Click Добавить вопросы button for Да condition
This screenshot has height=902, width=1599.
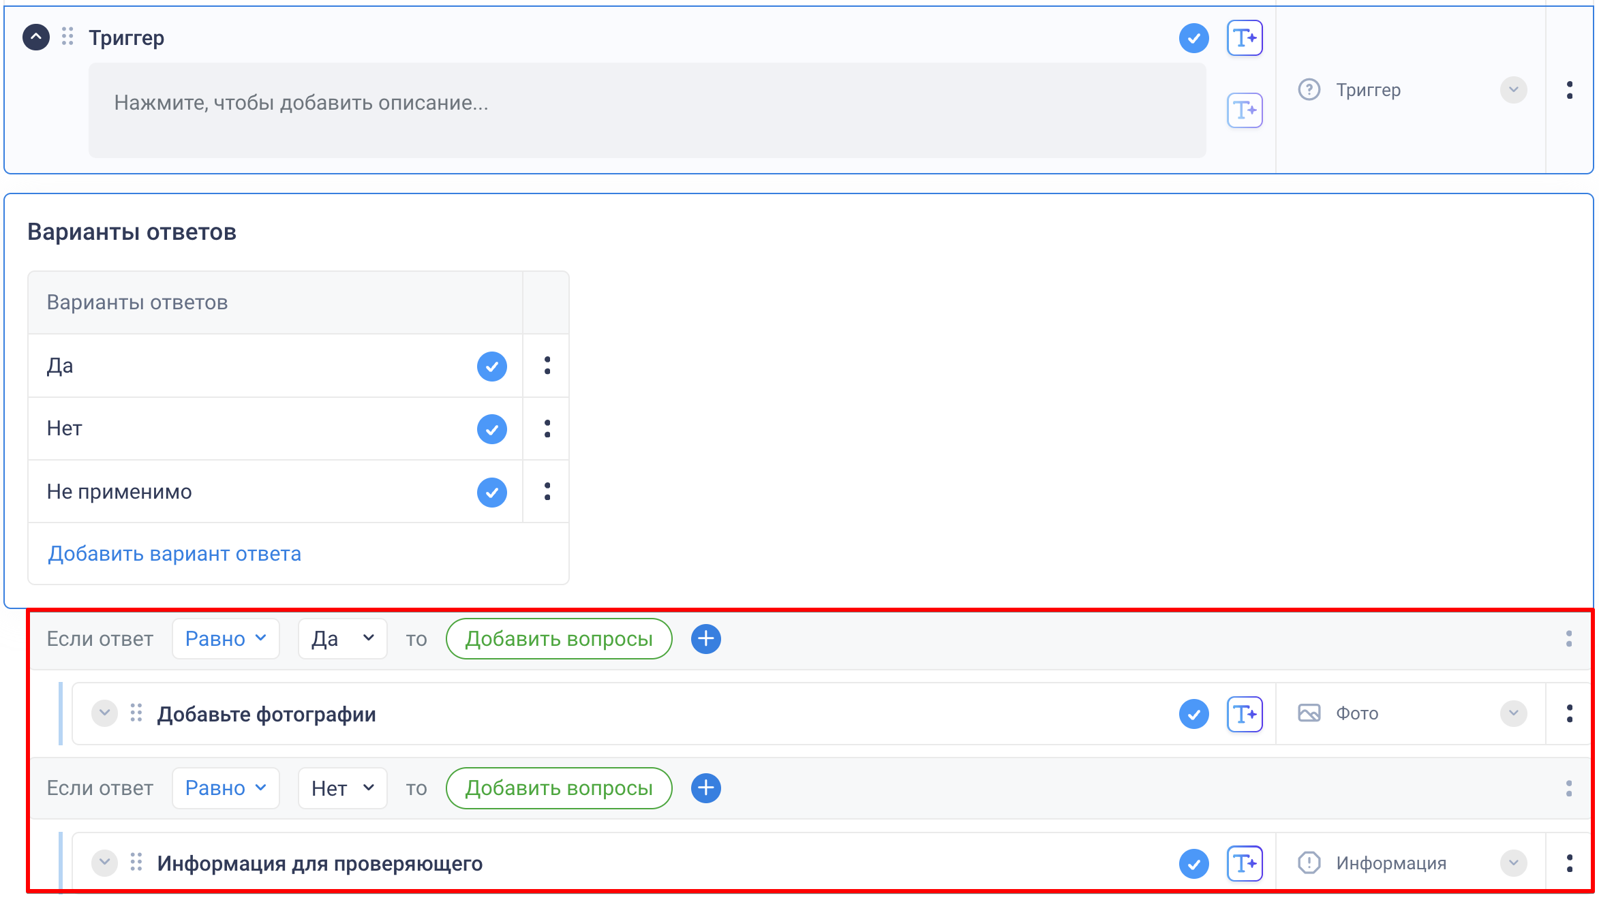click(x=558, y=639)
